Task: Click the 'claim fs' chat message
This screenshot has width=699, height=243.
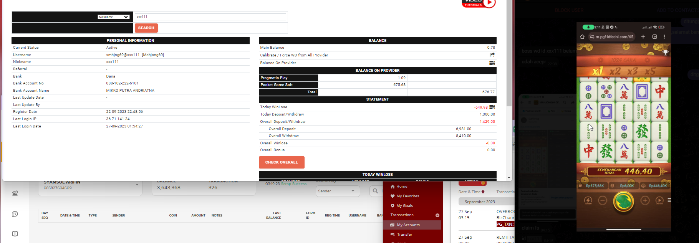Action: [531, 228]
